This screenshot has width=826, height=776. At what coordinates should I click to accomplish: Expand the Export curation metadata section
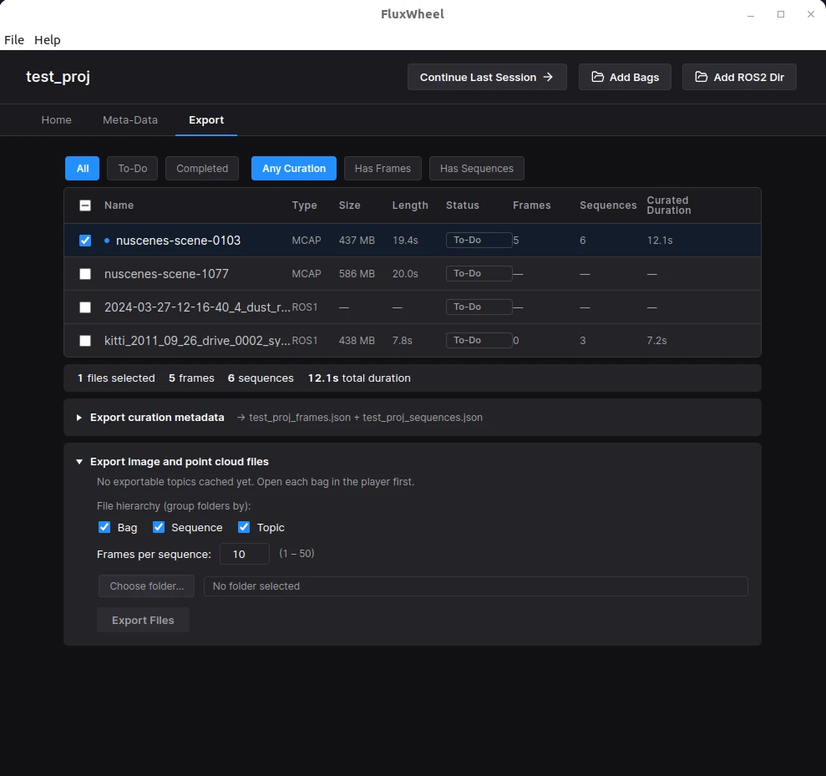[79, 418]
